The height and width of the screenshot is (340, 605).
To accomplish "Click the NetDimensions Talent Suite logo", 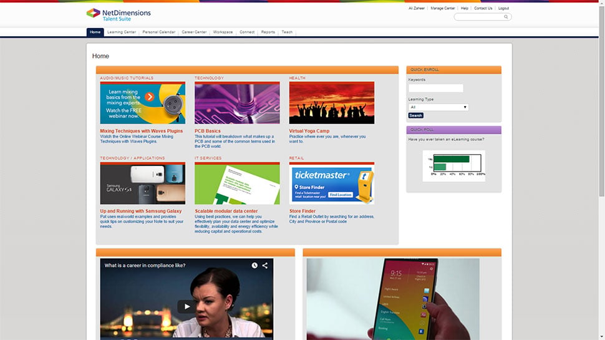I will click(119, 15).
